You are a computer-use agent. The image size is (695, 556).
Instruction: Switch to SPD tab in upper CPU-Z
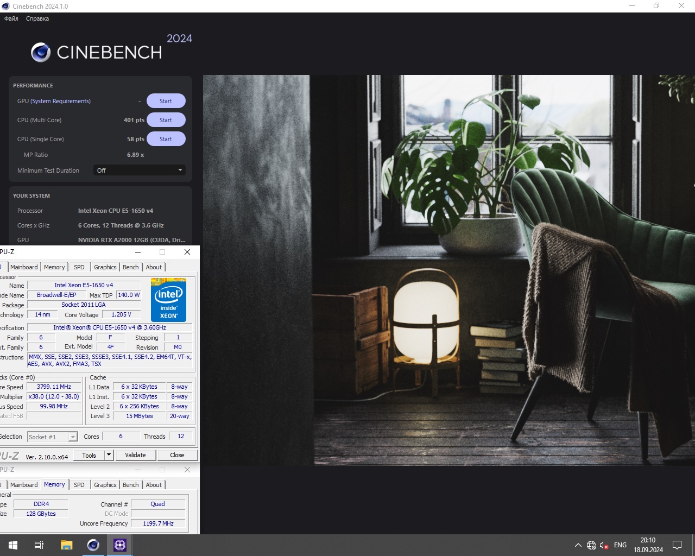(79, 267)
